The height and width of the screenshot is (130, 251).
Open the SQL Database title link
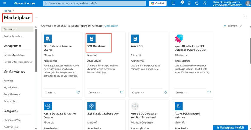click(x=96, y=46)
